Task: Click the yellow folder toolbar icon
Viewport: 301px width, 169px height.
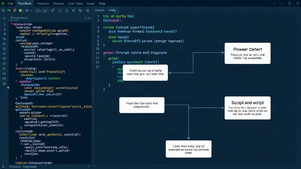Action: (x=20, y=11)
